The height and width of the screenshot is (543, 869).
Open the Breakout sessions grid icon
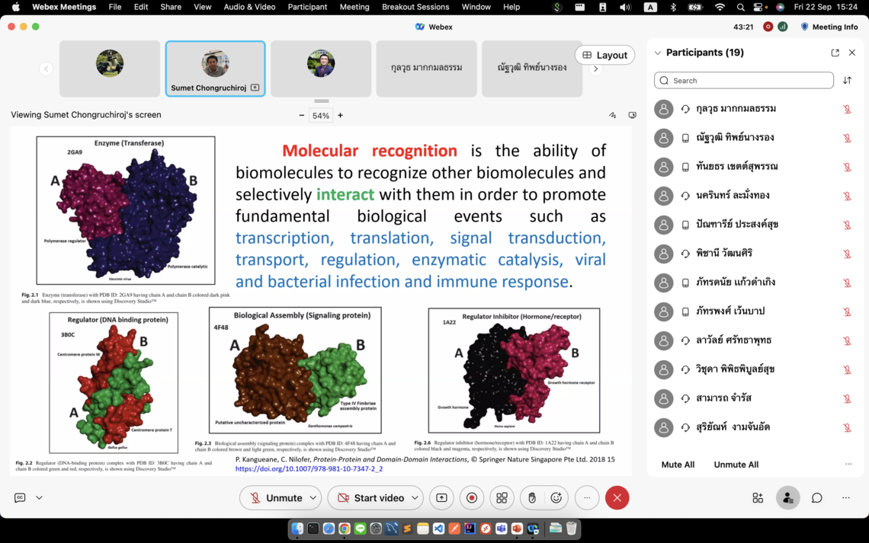pos(502,498)
